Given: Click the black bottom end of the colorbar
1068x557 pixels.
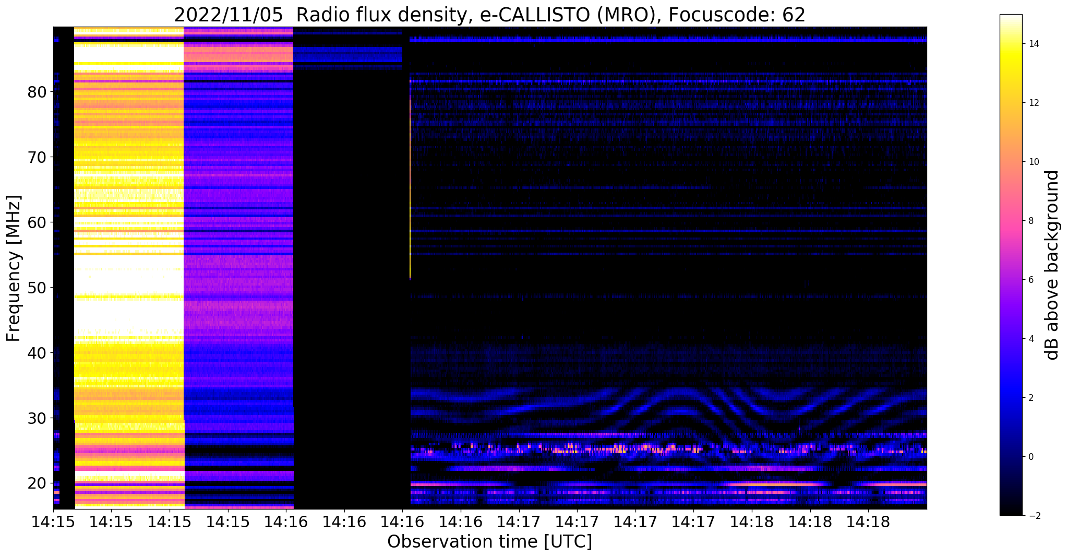Looking at the screenshot, I should tap(1011, 511).
